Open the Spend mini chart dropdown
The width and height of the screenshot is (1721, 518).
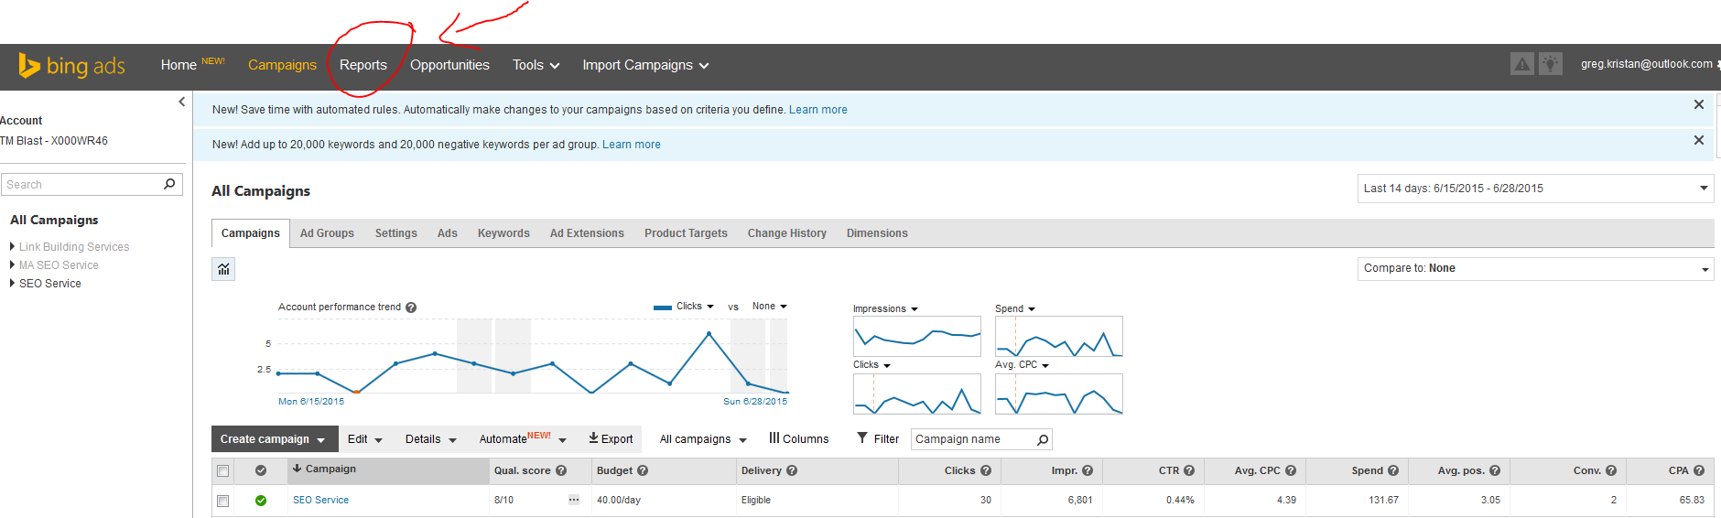tap(1015, 308)
